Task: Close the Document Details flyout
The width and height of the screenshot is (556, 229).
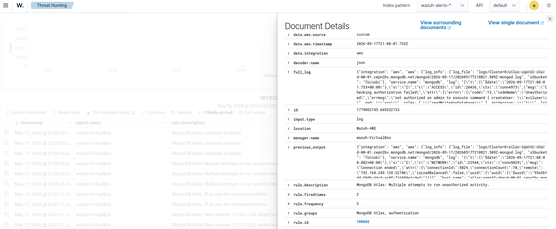Action: pos(550,19)
